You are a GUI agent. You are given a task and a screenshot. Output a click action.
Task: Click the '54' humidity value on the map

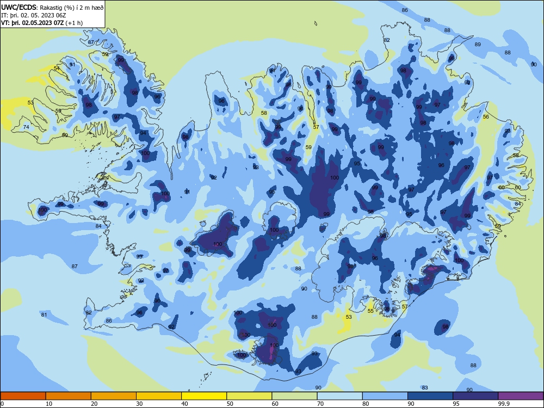[57, 69]
